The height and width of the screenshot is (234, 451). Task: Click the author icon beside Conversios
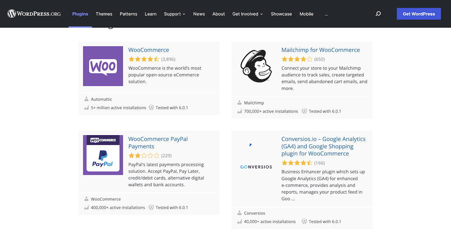coord(239,213)
